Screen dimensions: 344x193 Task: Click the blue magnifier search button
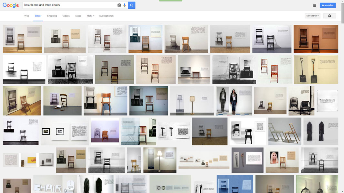(132, 5)
